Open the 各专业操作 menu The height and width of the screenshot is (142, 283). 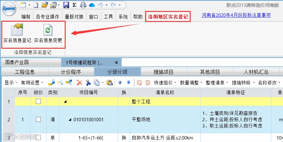48,17
